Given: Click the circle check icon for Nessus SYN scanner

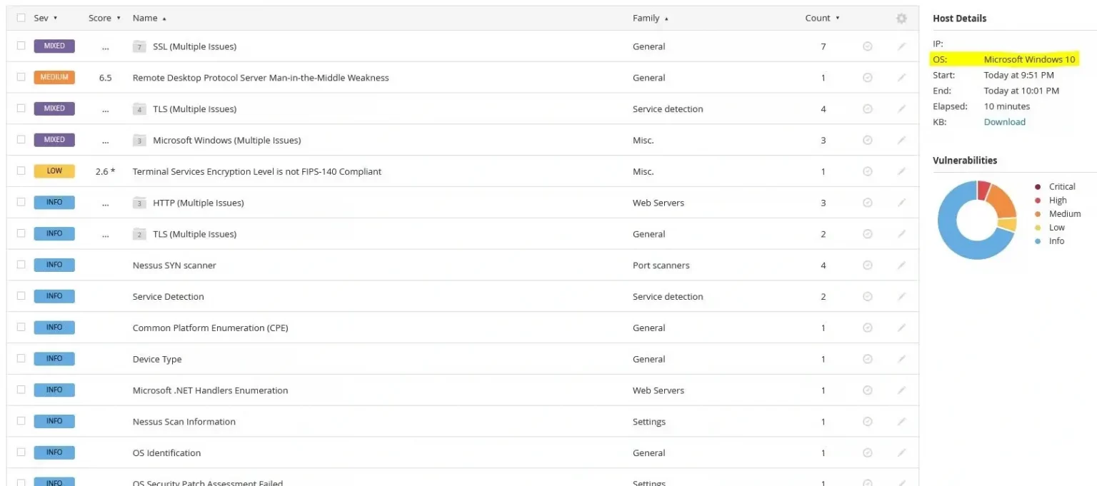Looking at the screenshot, I should tap(867, 265).
